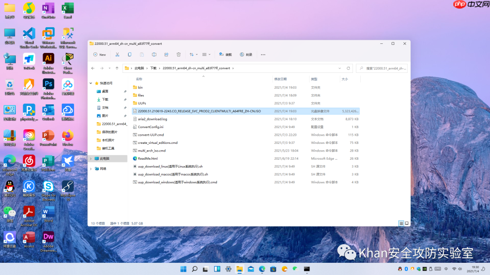Expand 此电脑 in the navigation pane

coord(91,158)
